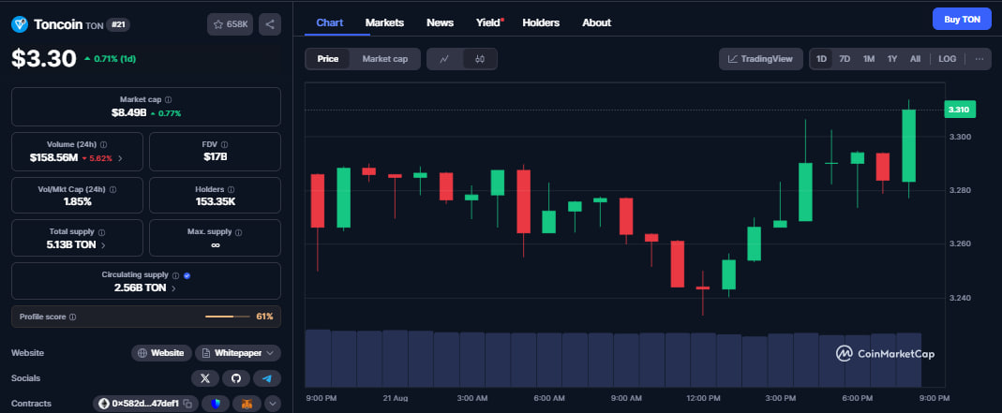1002x413 pixels.
Task: Click the blue shield contract icon
Action: click(216, 404)
